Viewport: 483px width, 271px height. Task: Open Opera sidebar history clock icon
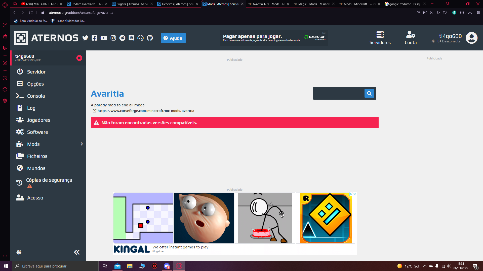pyautogui.click(x=5, y=78)
